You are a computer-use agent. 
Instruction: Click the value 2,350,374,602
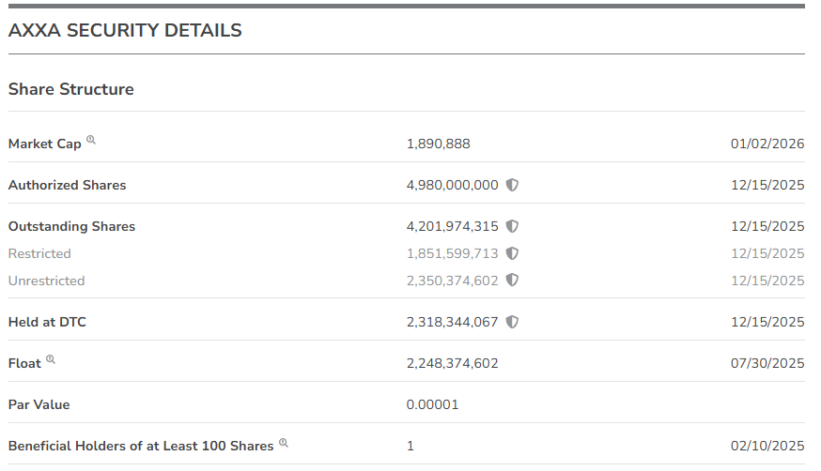[453, 281]
